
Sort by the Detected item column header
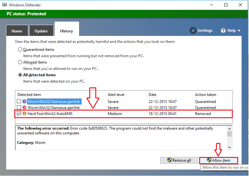click(x=29, y=95)
